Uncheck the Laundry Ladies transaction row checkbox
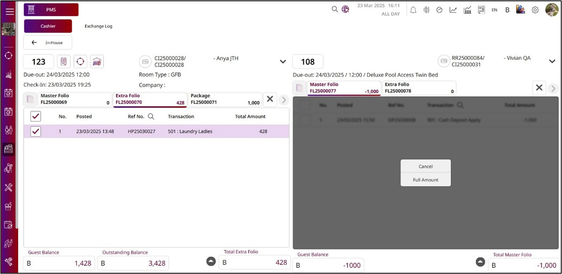The image size is (562, 274). pos(36,131)
